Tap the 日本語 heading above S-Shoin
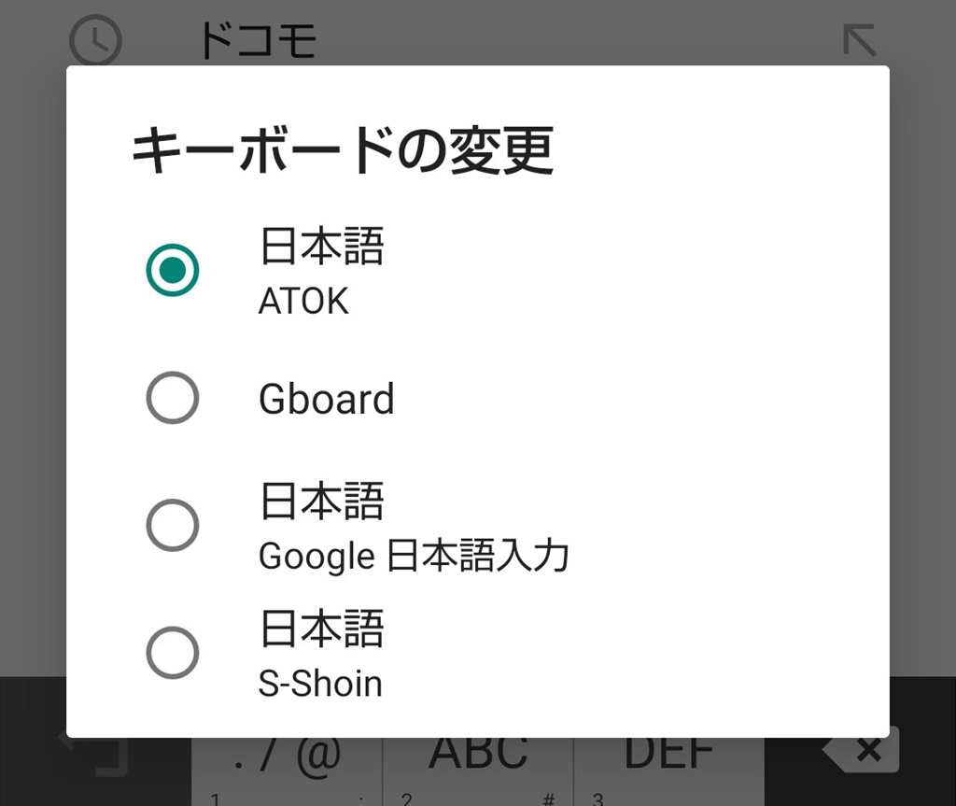Screen dimensions: 956x806 pos(321,629)
